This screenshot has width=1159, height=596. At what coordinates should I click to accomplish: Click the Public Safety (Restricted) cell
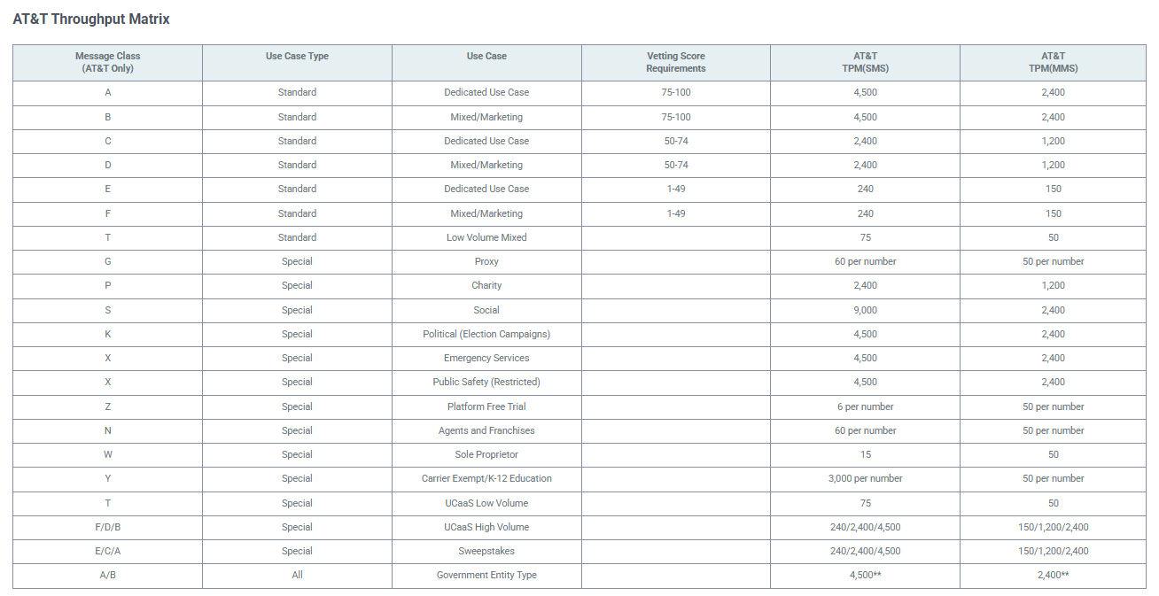pyautogui.click(x=486, y=382)
